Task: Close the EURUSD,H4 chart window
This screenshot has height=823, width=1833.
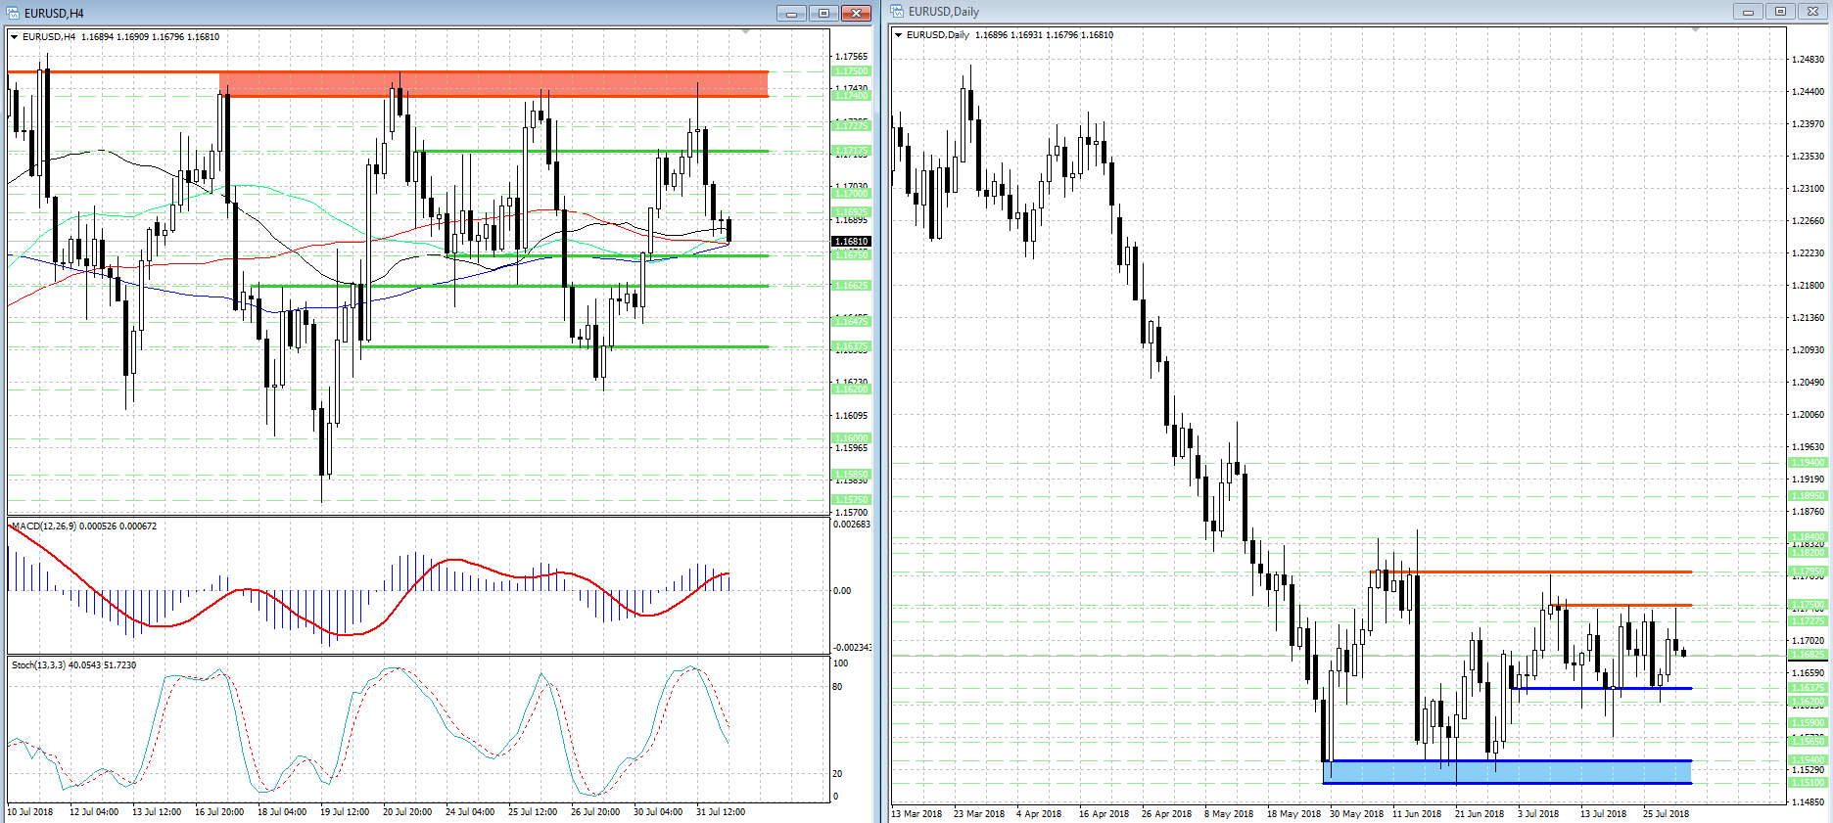Action: (857, 13)
